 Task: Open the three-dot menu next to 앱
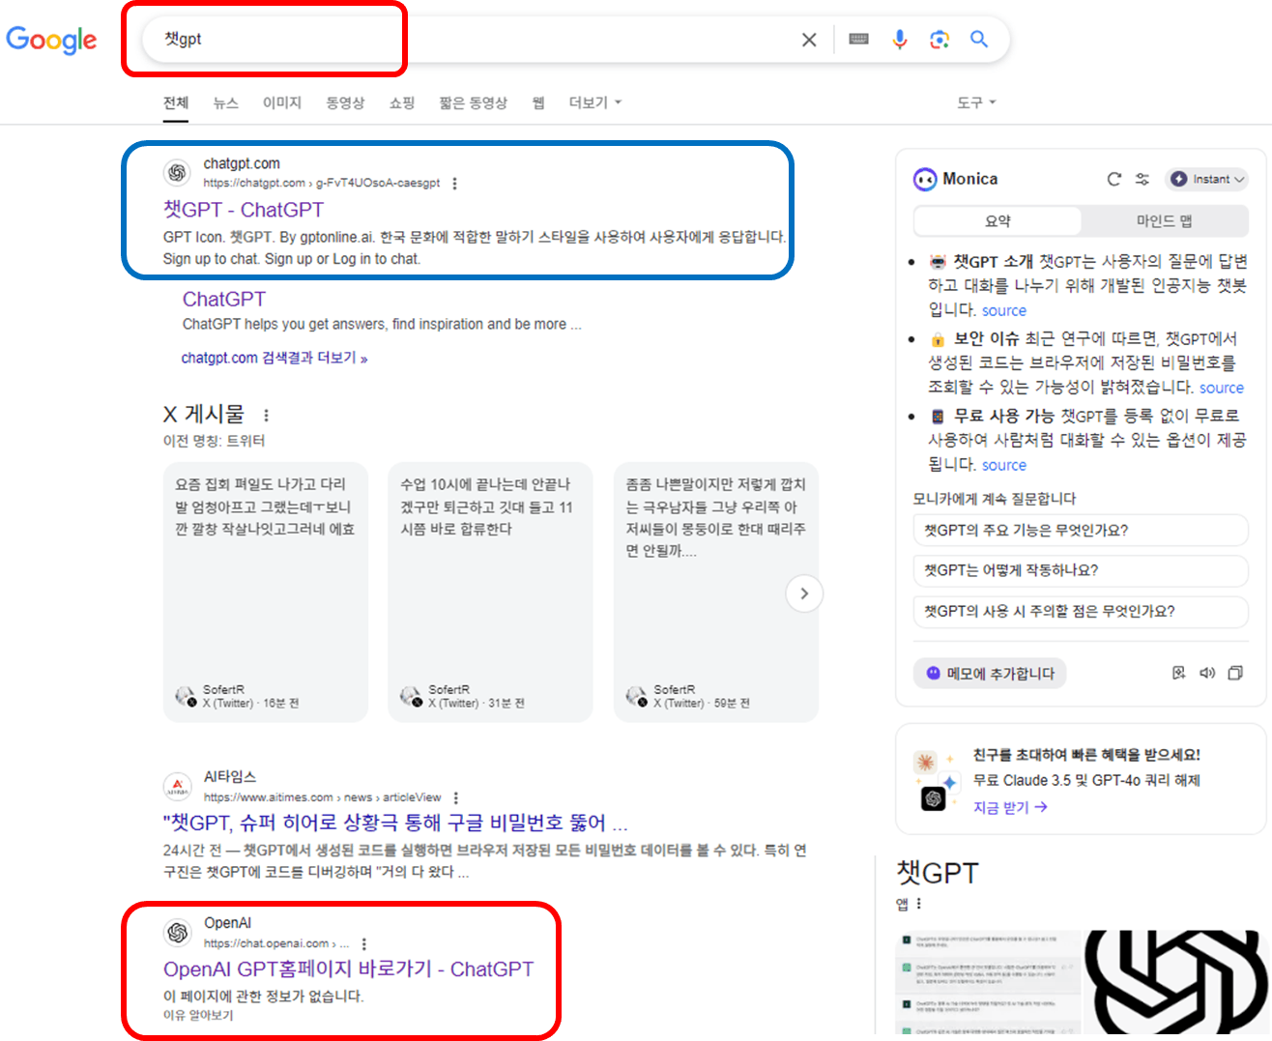click(918, 904)
